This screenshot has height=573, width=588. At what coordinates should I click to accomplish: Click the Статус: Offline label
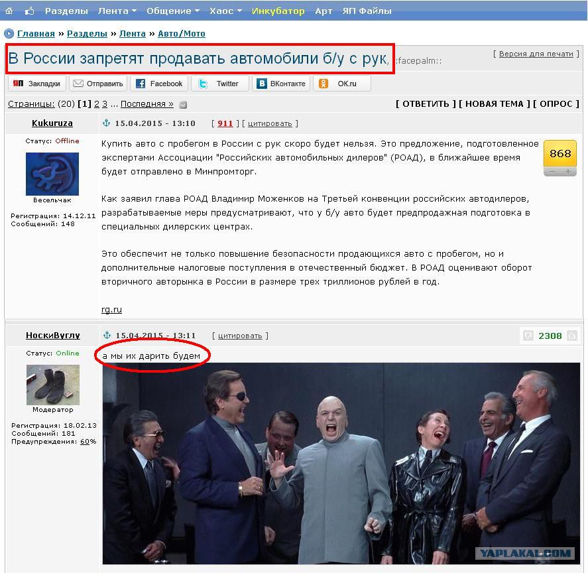[x=52, y=141]
